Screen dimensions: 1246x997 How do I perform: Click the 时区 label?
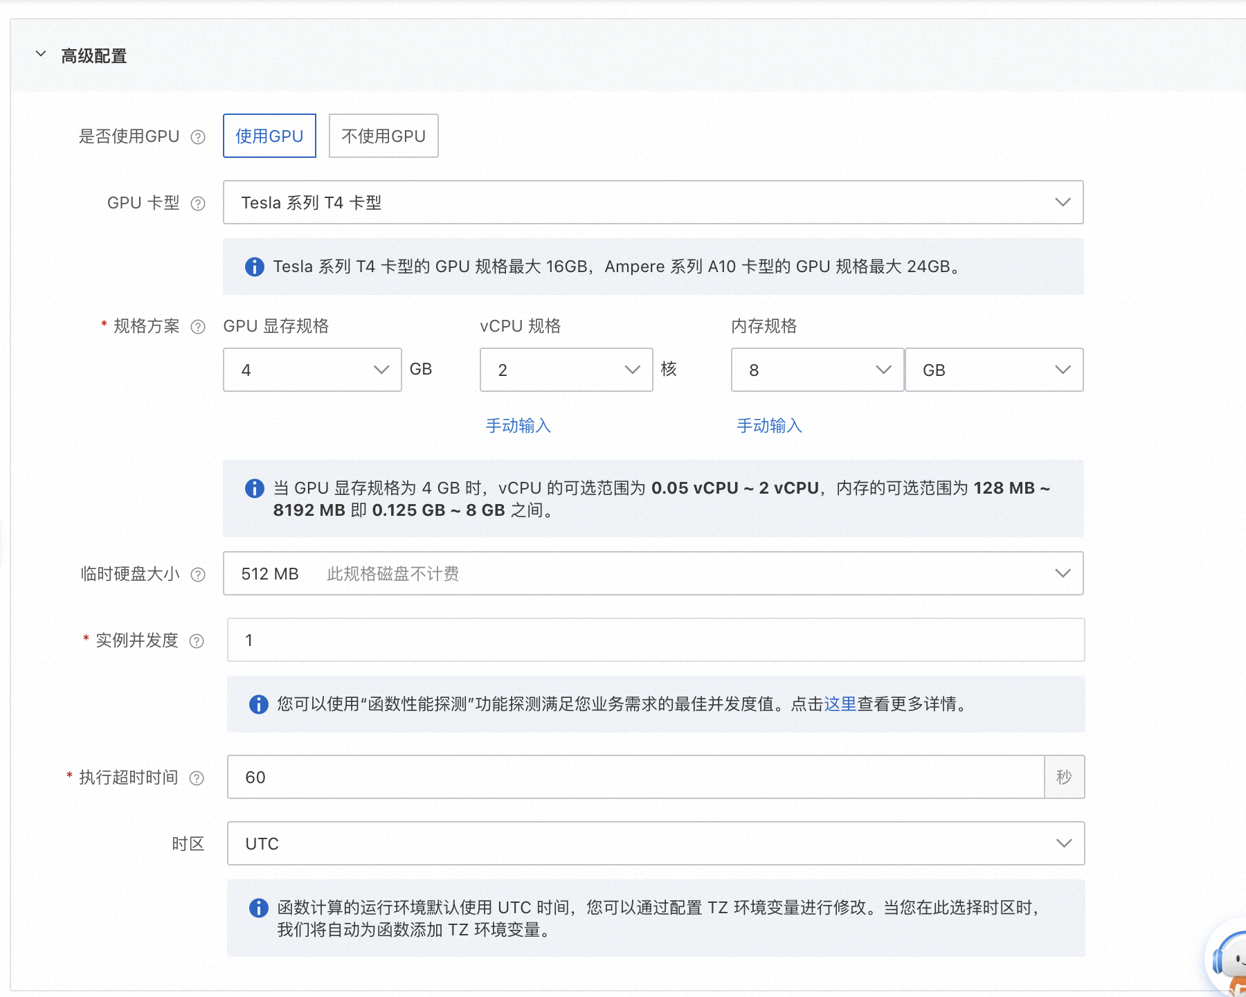pos(188,844)
